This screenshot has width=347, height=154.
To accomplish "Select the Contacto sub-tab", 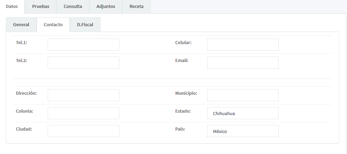I will (53, 25).
